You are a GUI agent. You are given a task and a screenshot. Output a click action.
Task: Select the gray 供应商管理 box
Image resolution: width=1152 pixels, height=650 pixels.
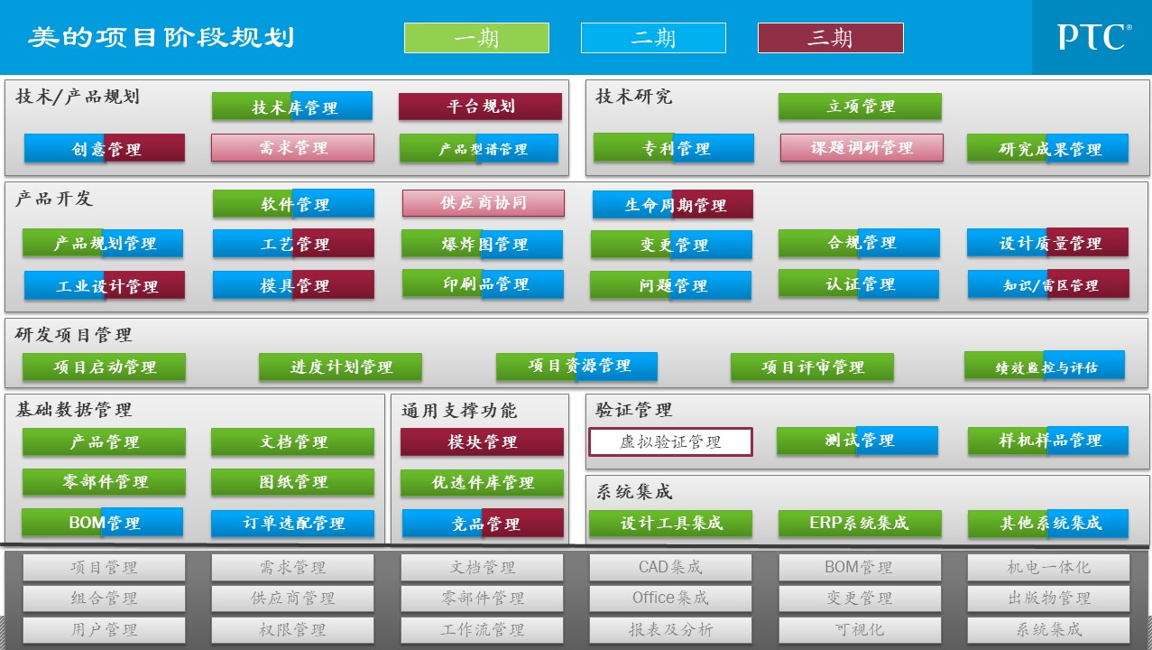292,598
